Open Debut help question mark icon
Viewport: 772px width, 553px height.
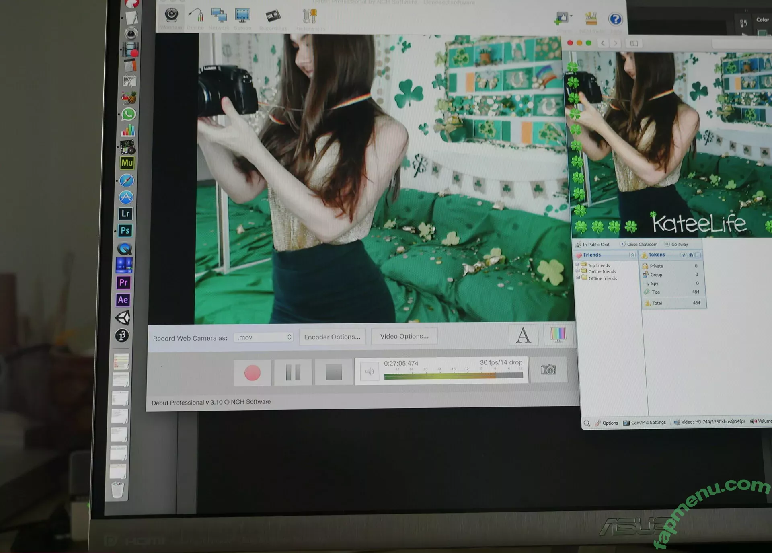click(x=615, y=19)
